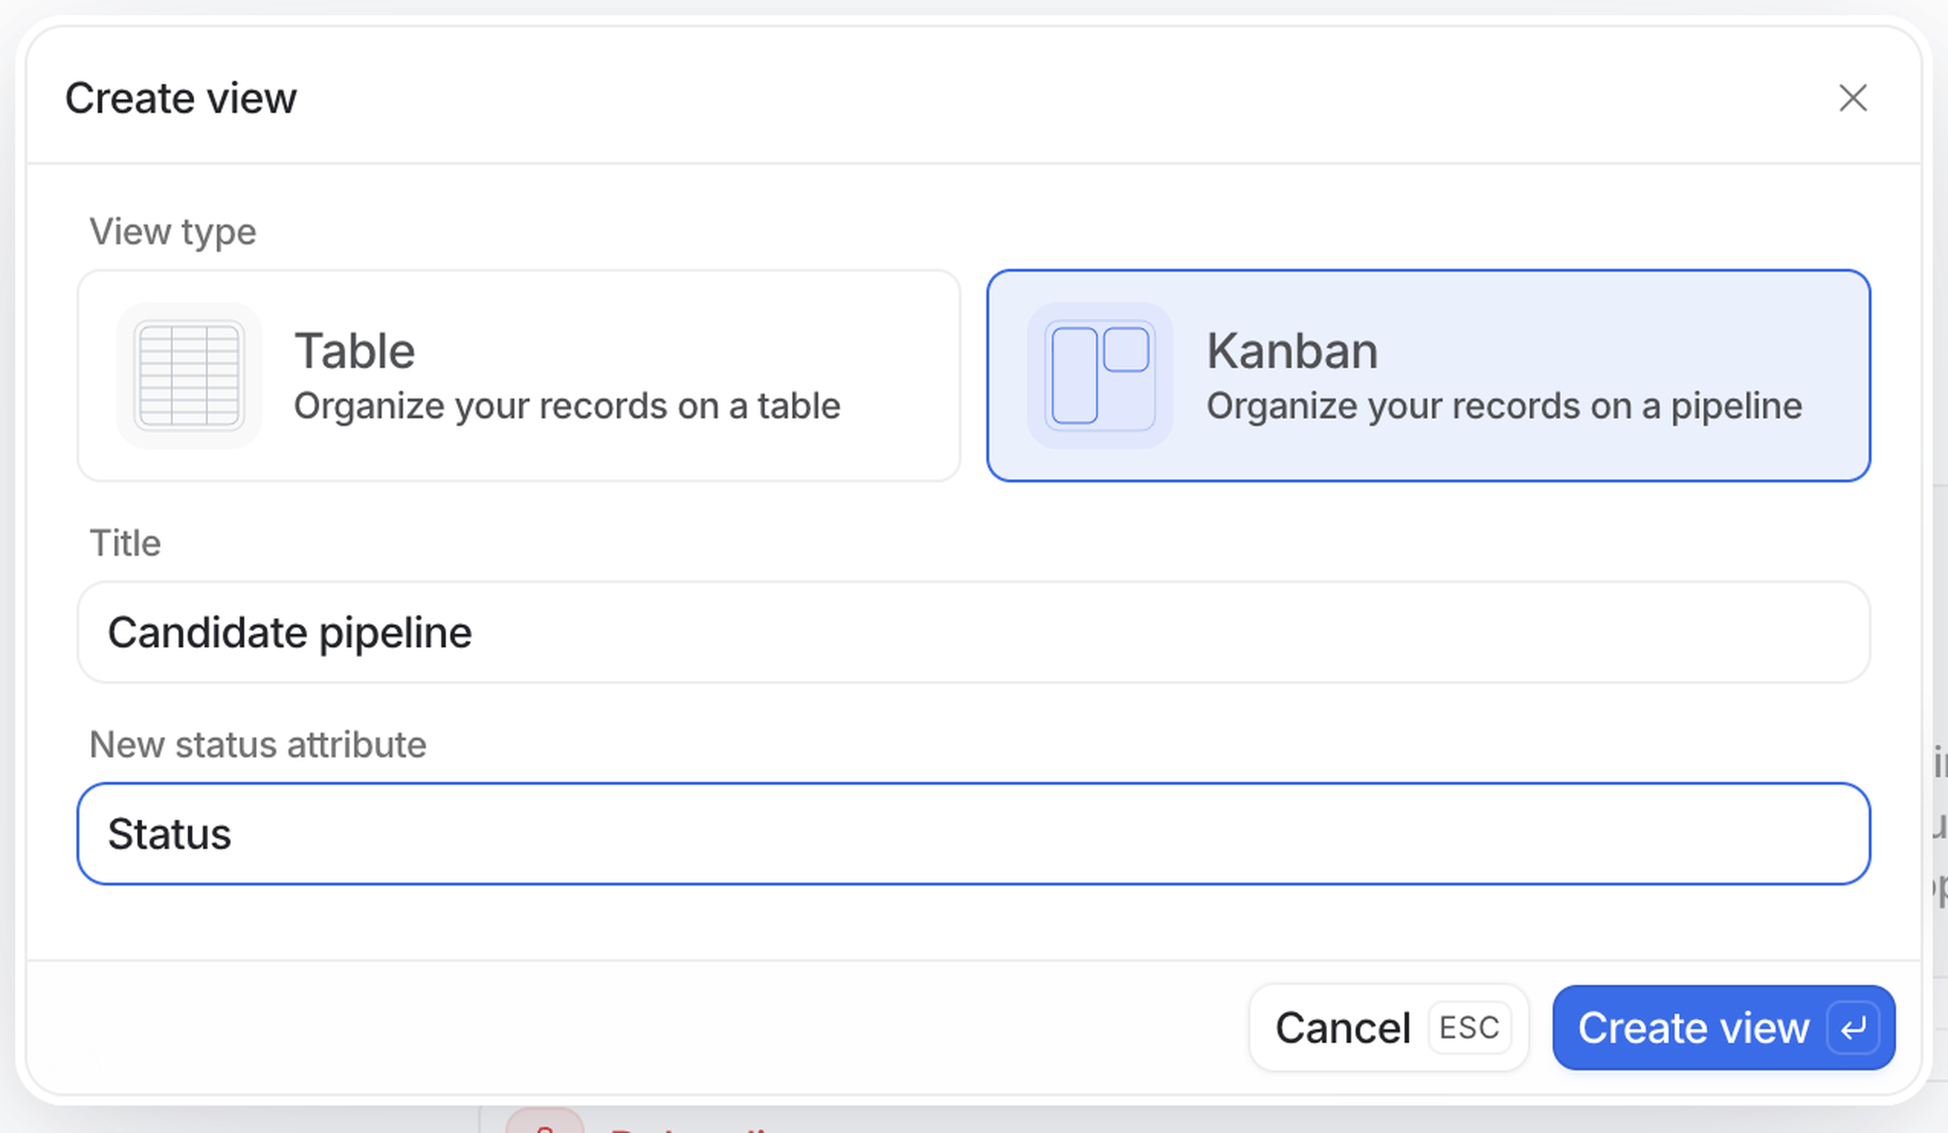Click the Enter key icon on Create view

point(1853,1028)
